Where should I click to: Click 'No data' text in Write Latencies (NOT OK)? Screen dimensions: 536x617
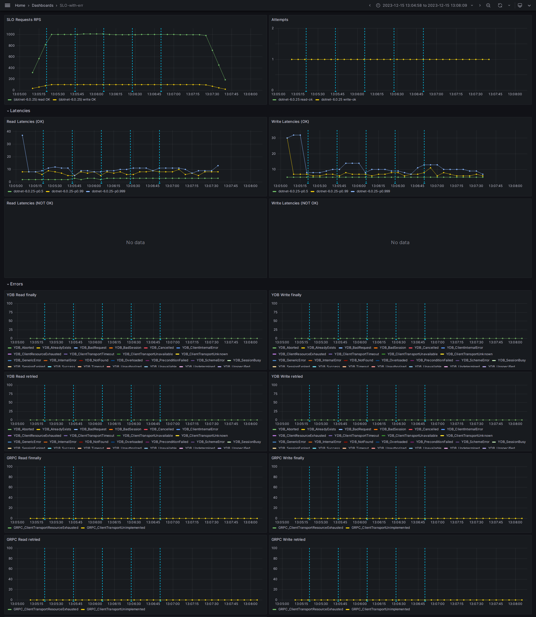coord(400,243)
